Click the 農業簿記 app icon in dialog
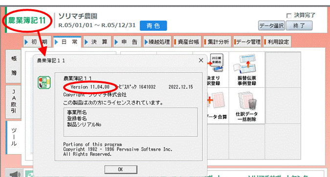330x177 pixels. point(44,82)
